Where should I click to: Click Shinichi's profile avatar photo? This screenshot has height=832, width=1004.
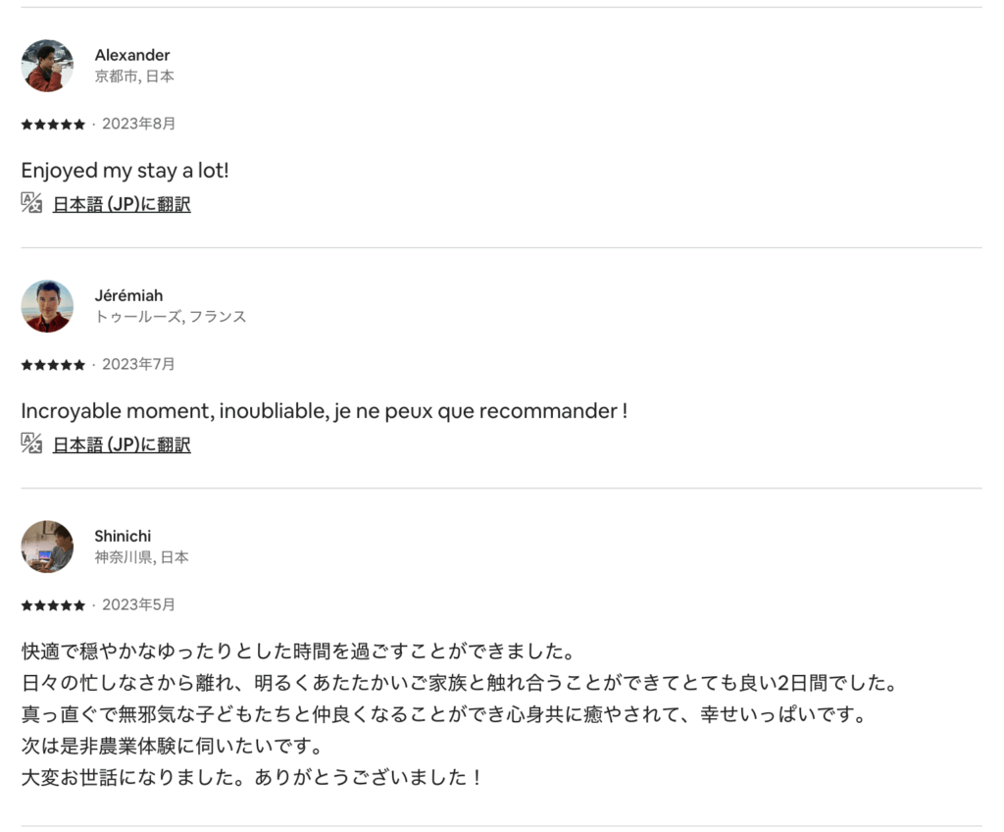click(x=47, y=546)
